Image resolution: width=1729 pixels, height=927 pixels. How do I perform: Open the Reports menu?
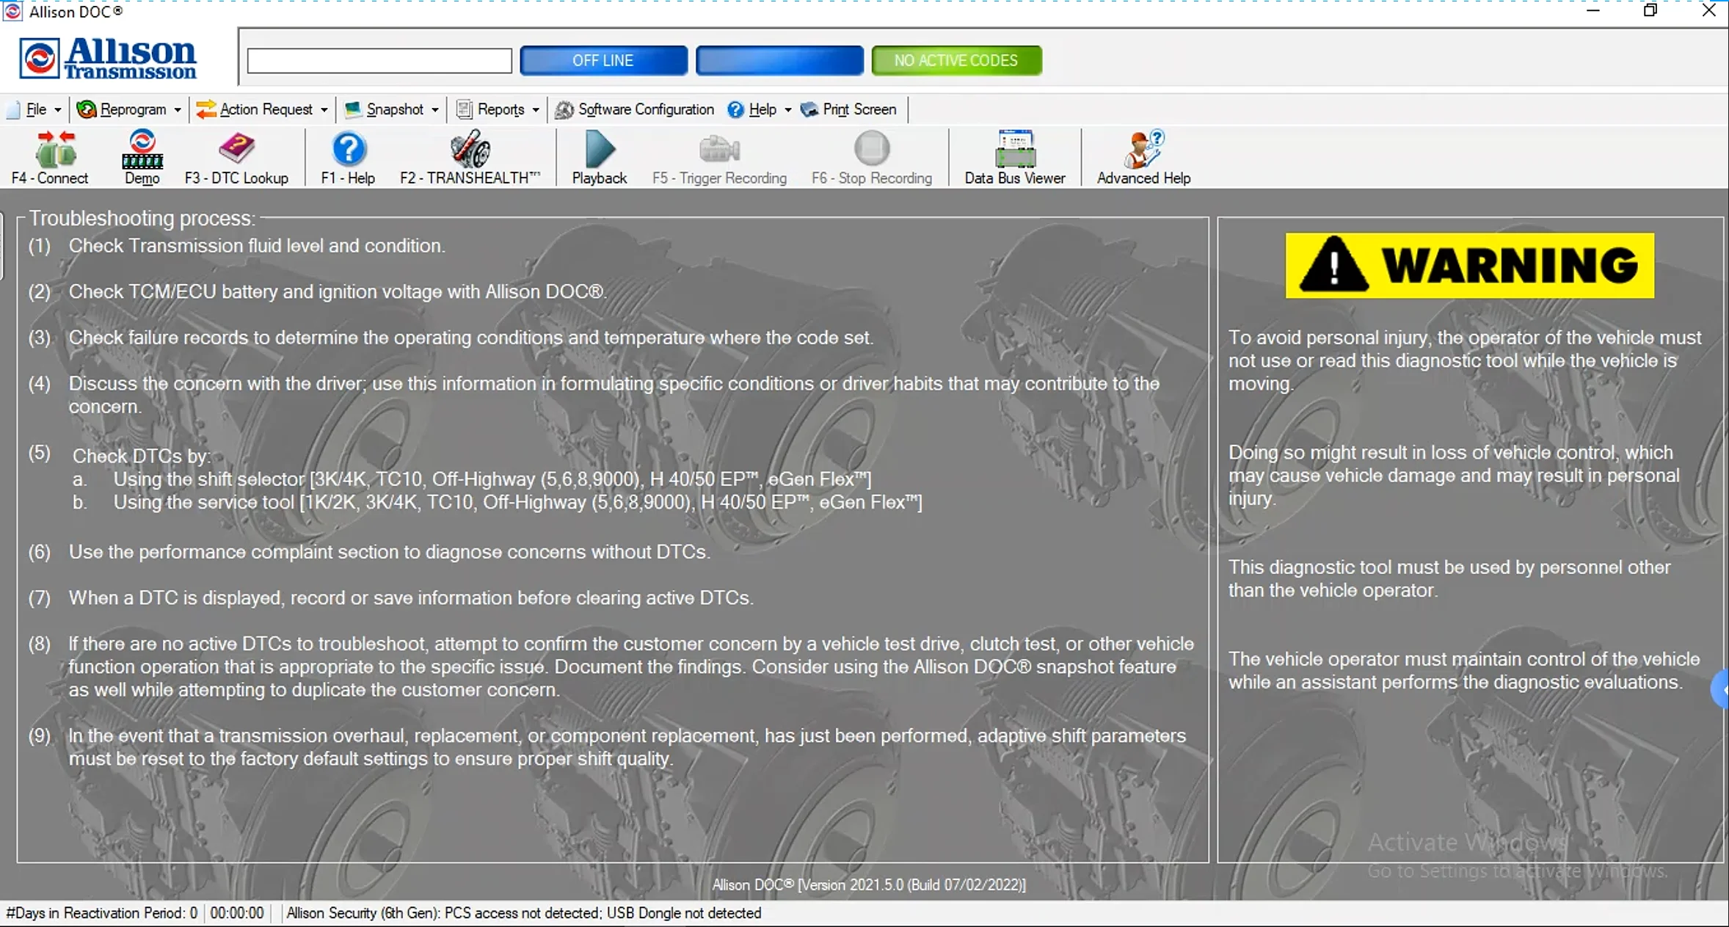click(500, 109)
